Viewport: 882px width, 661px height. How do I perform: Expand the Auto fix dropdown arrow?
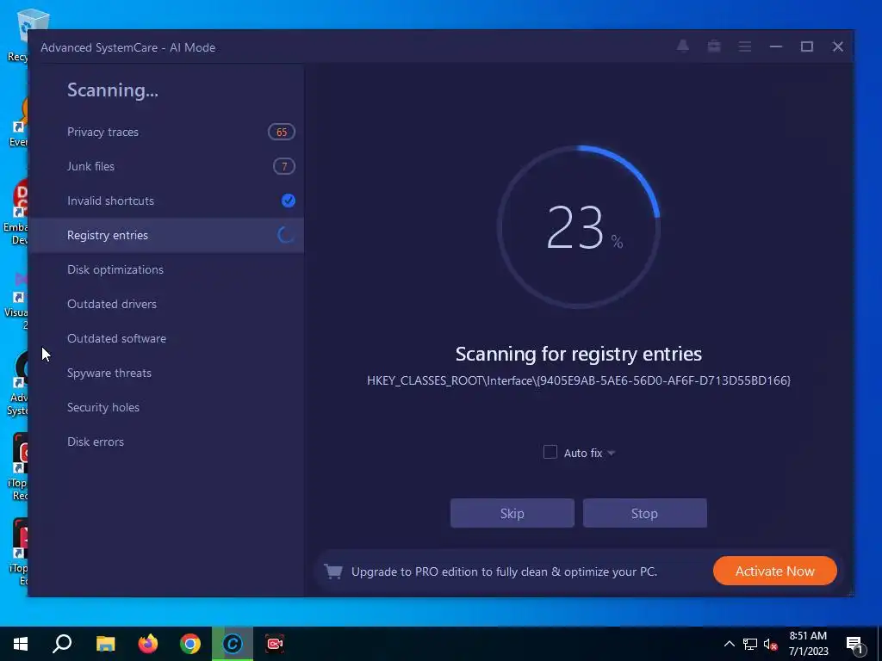[x=612, y=453]
